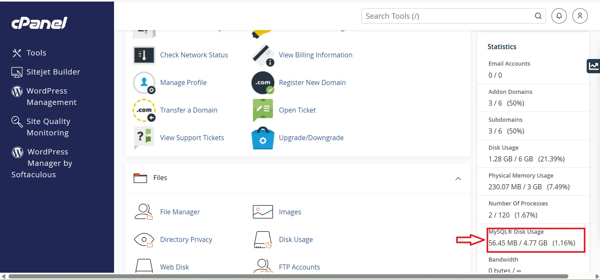Click the Upgrade/Downgrade shopping bag icon
Image resolution: width=600 pixels, height=280 pixels.
point(263,138)
